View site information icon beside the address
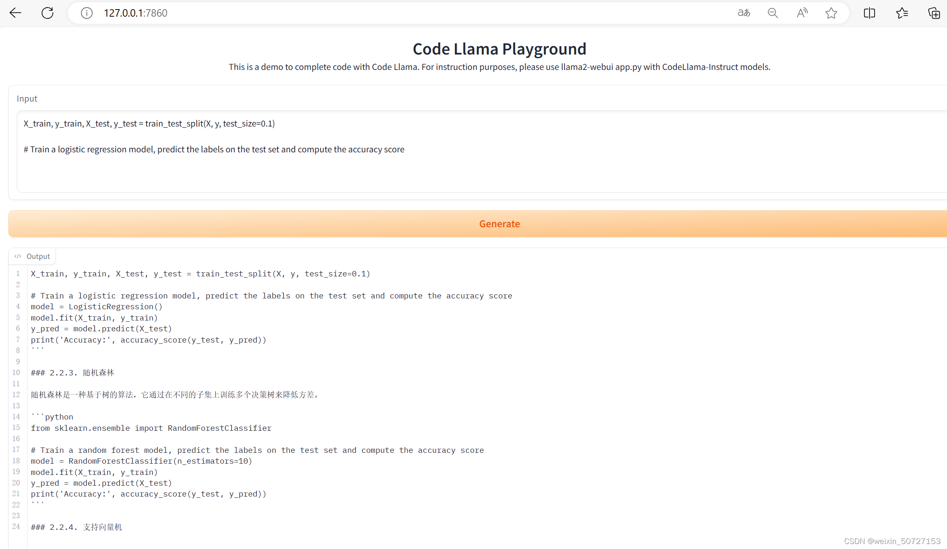 tap(87, 13)
